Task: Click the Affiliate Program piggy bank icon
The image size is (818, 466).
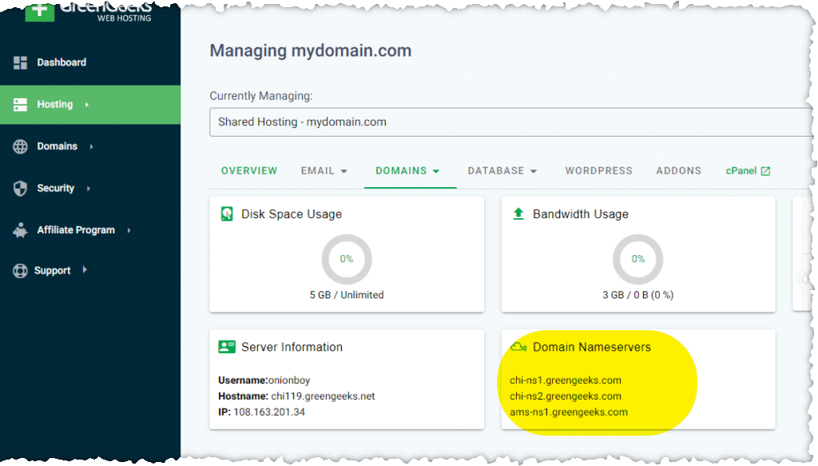Action: click(20, 230)
